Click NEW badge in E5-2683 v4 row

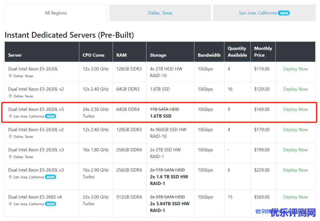coord(50,204)
